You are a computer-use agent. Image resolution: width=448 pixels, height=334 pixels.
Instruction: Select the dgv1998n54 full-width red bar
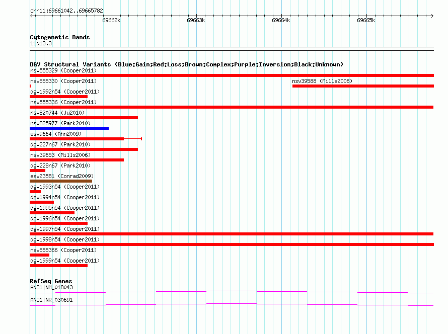click(x=232, y=244)
